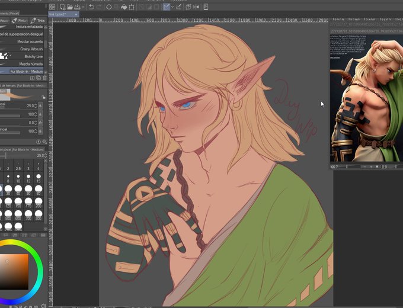Adjust the bottom 100 value stepper

tap(36, 131)
